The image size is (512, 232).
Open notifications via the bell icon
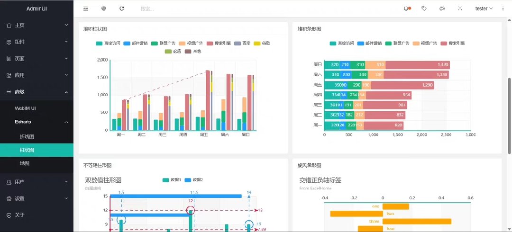pos(406,9)
